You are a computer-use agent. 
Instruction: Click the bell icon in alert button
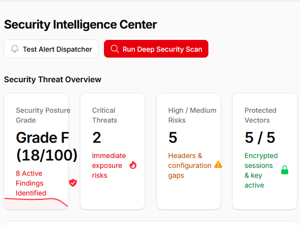pyautogui.click(x=15, y=49)
